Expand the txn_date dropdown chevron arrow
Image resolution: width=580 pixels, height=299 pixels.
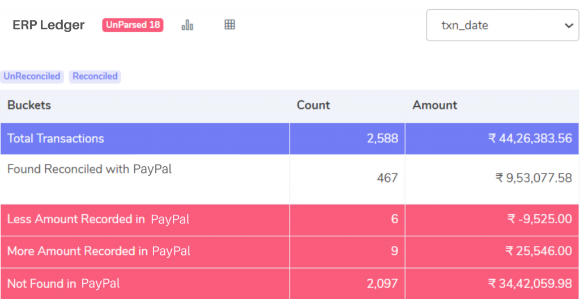coord(569,25)
